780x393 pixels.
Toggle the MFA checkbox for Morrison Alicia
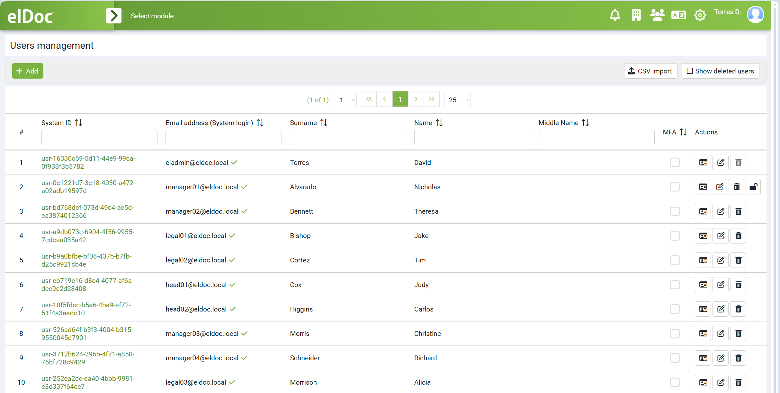point(675,382)
